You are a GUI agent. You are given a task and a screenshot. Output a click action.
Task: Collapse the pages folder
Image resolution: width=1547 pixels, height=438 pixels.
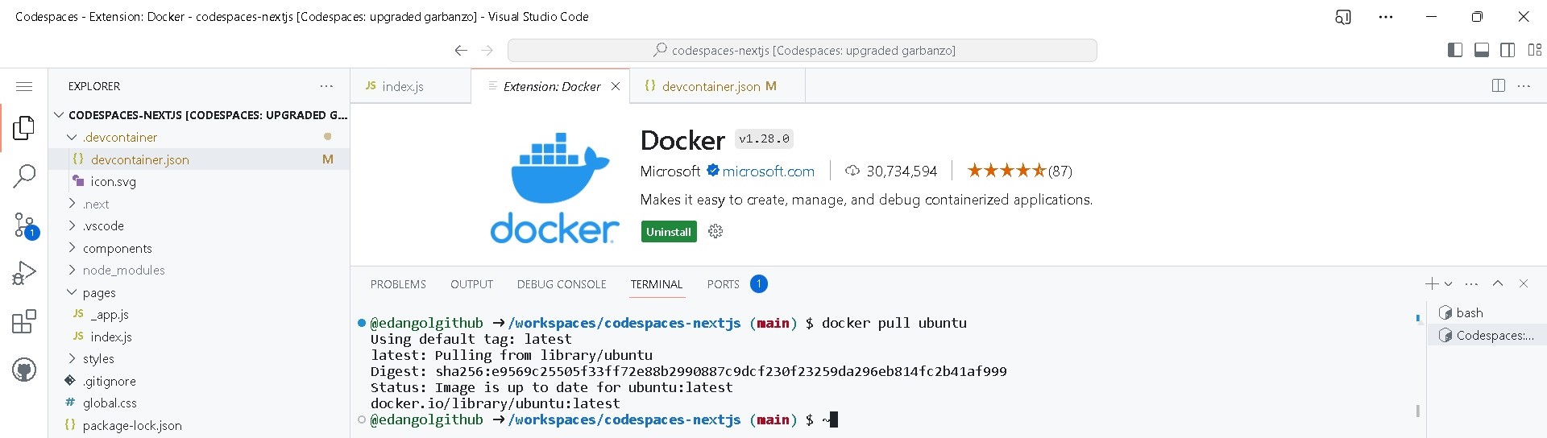pos(200,292)
